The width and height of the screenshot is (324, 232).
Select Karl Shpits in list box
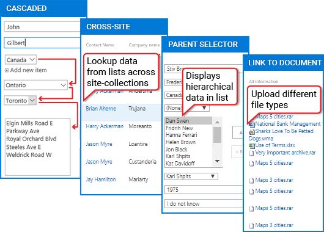[x=178, y=156]
